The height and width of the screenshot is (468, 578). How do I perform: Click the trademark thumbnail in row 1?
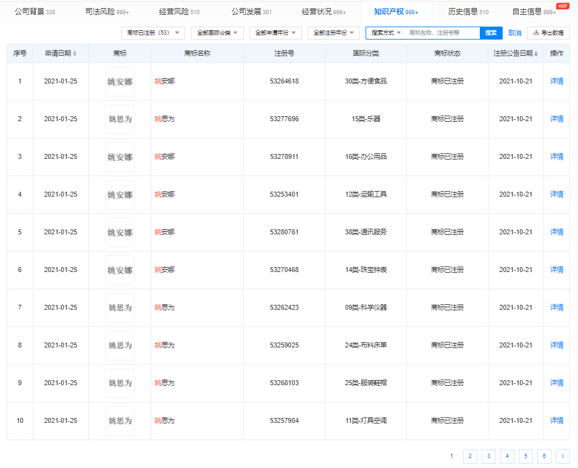[120, 82]
